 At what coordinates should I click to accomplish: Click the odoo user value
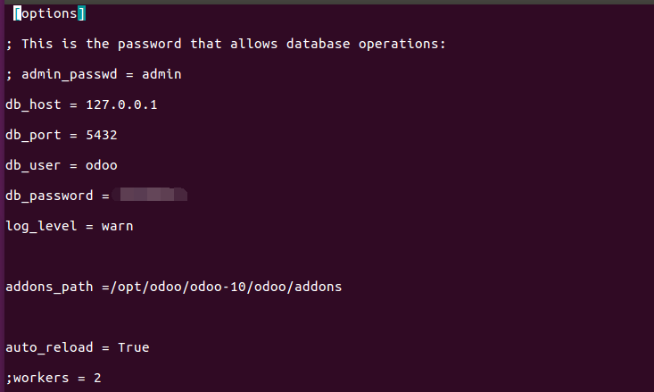point(102,166)
